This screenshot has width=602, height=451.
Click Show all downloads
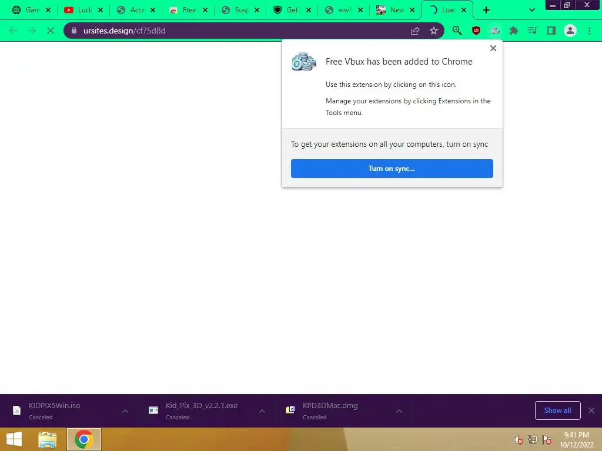[557, 410]
